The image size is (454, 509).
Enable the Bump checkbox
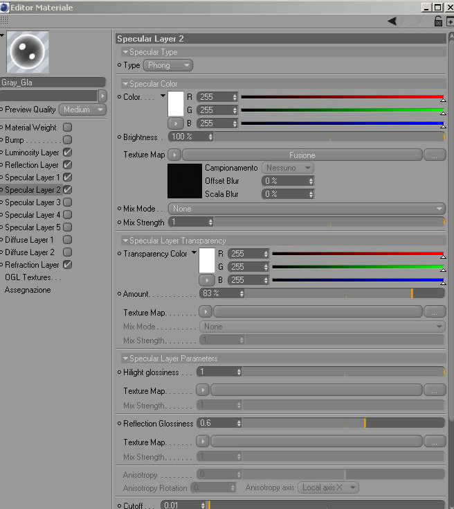tap(67, 140)
